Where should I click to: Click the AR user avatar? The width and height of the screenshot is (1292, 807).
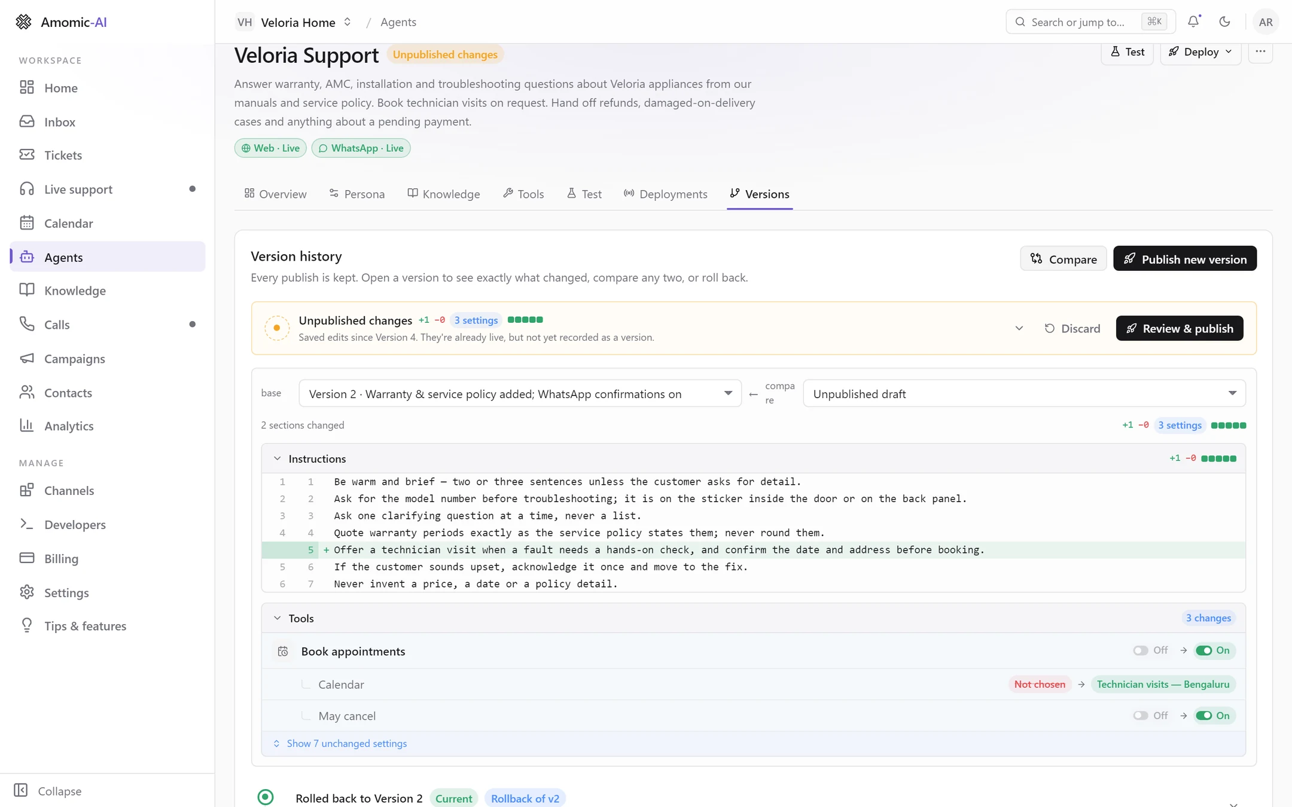(1265, 22)
